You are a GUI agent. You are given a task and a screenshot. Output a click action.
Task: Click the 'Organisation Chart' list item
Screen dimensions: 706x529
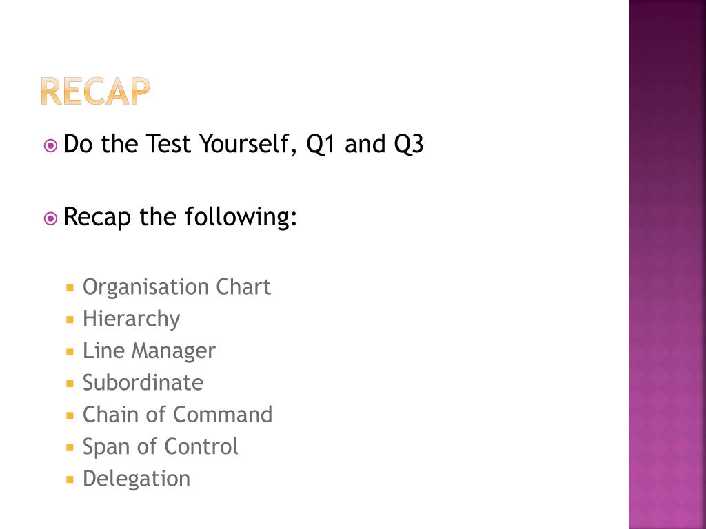(x=176, y=287)
